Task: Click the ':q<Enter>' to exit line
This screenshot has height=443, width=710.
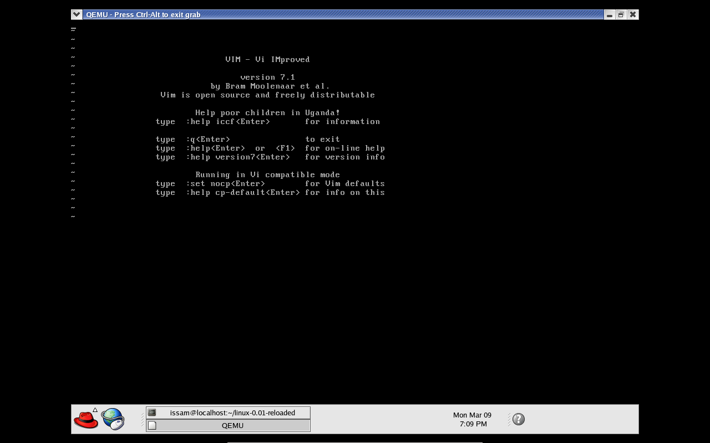Action: pyautogui.click(x=208, y=139)
